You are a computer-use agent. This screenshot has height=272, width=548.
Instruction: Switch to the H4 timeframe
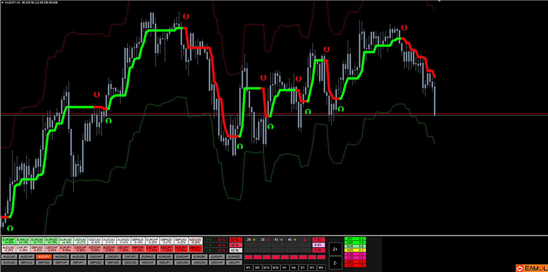[293, 268]
